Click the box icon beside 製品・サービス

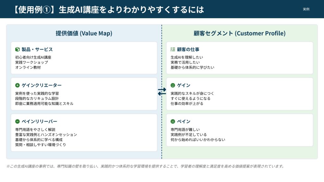pyautogui.click(x=17, y=50)
